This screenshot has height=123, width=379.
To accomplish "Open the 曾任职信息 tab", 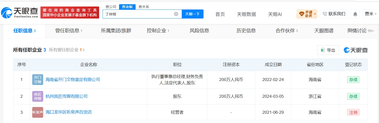I will pos(69,31).
